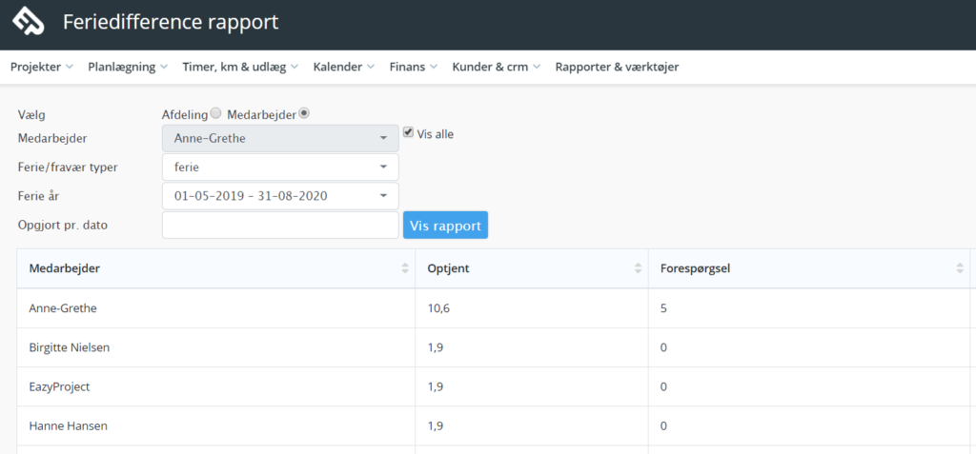
Task: Sort table by Medarbejder column arrows
Action: point(405,268)
